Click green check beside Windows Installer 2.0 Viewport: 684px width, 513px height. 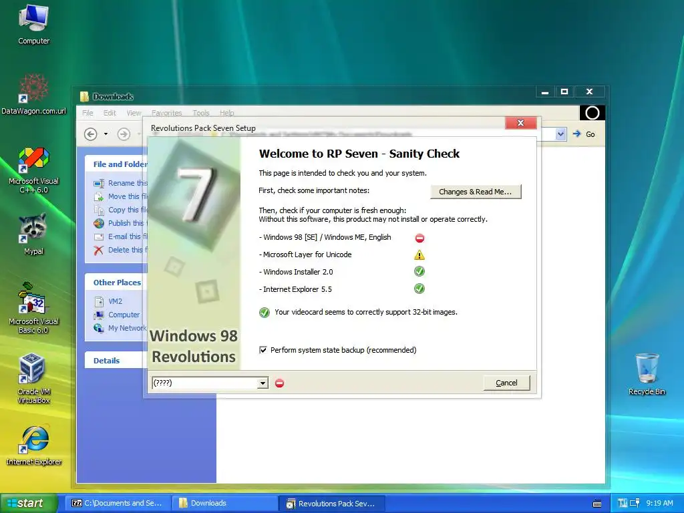point(419,271)
